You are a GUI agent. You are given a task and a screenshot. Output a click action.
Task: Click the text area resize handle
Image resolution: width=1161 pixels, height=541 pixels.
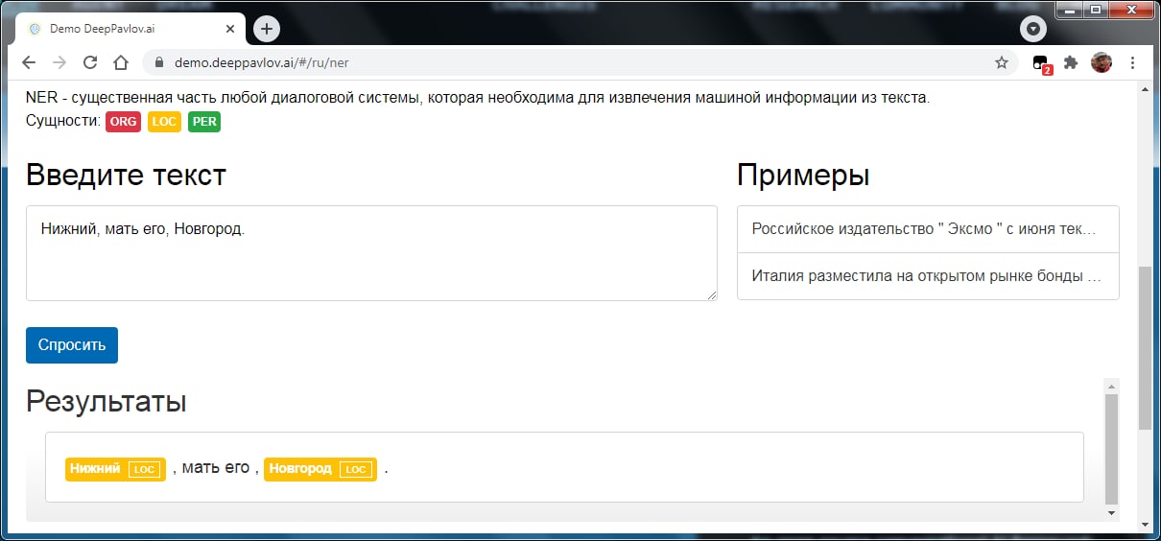[x=711, y=294]
